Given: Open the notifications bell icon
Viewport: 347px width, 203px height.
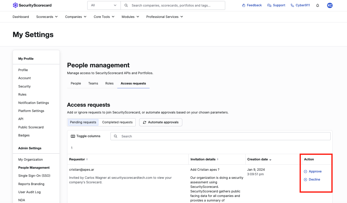Looking at the screenshot, I should [x=317, y=5].
